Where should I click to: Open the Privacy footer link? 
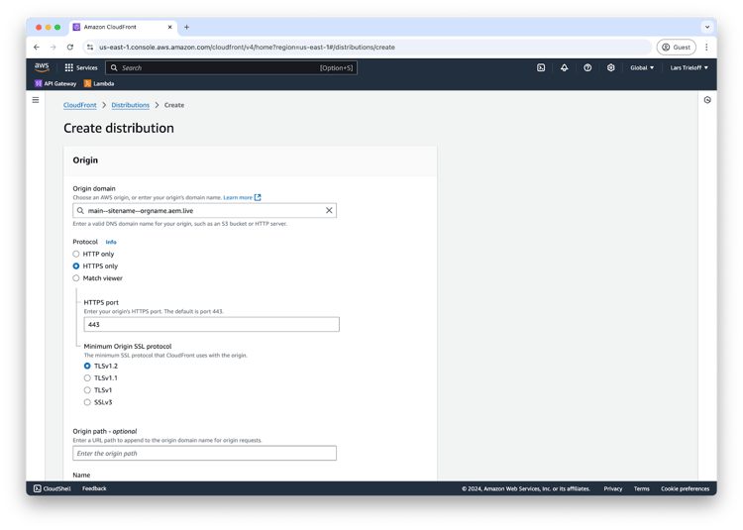pyautogui.click(x=612, y=488)
